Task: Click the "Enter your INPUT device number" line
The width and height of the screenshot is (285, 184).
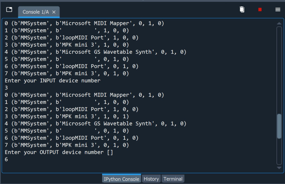Action: coord(53,81)
